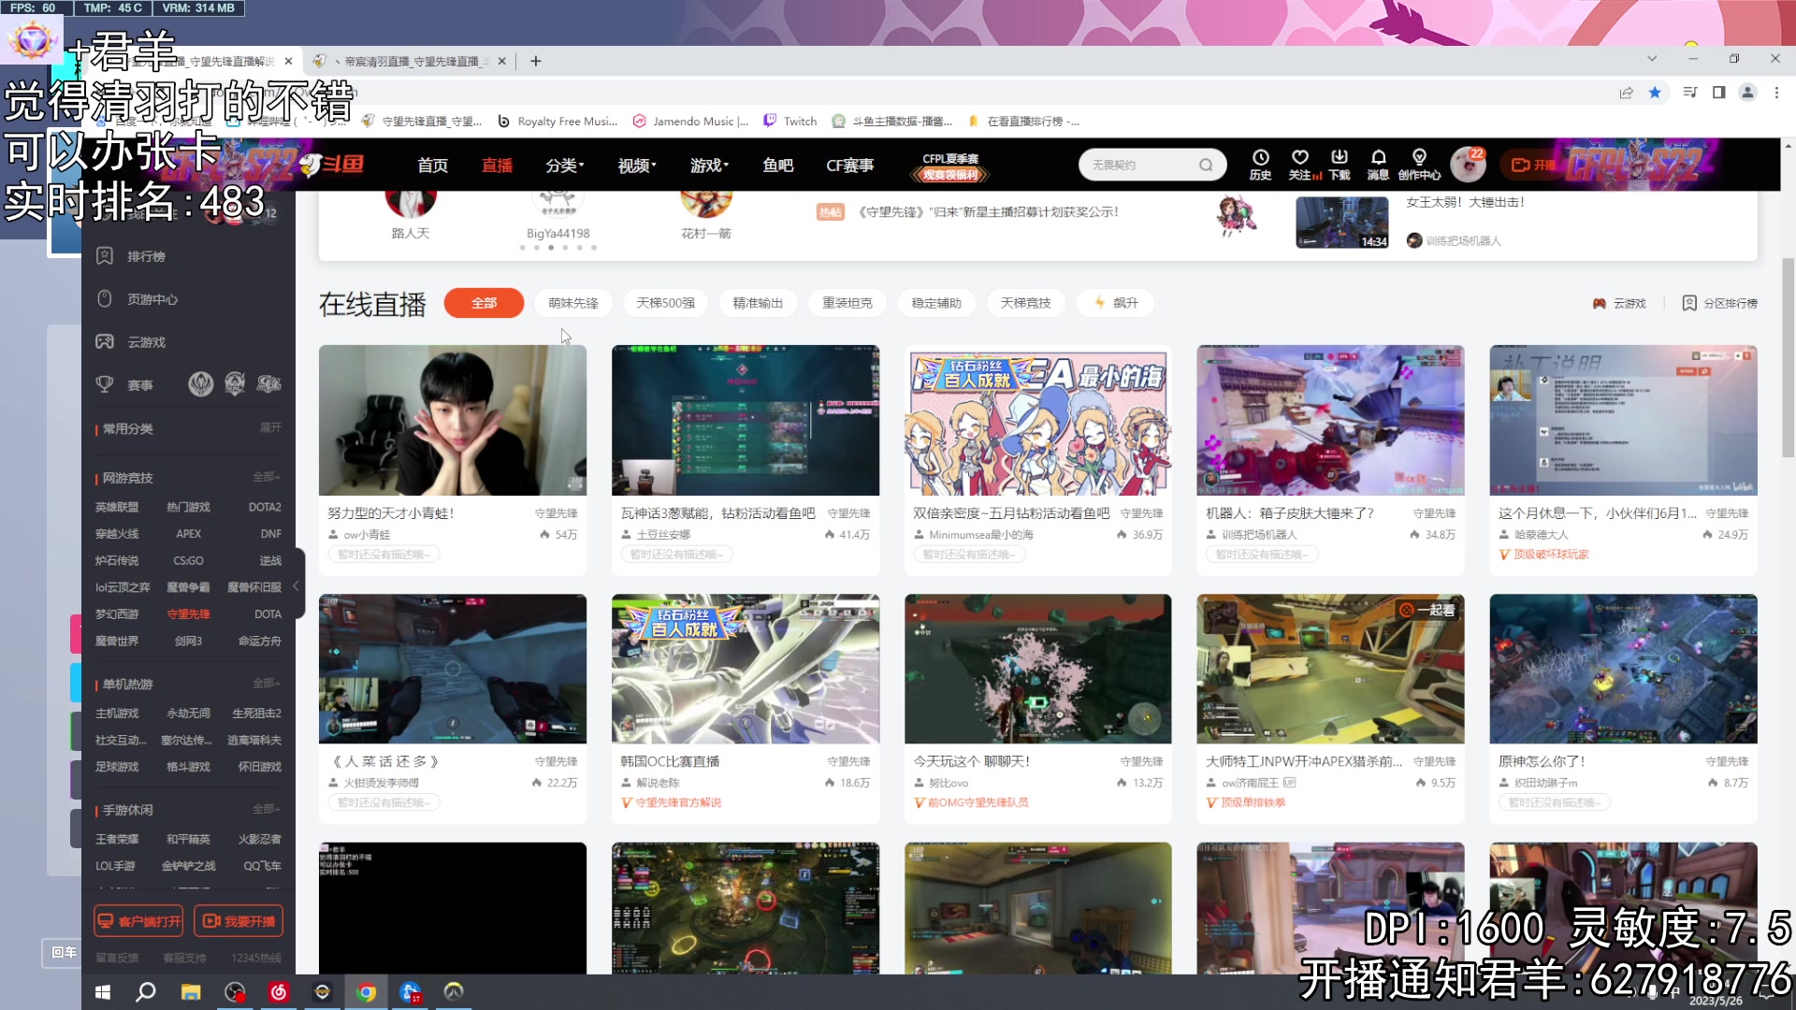Select the 飙升 filter tab
The width and height of the screenshot is (1796, 1010).
[x=1115, y=303]
